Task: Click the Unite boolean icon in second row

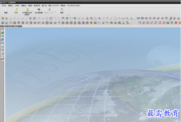Action: coord(3,23)
